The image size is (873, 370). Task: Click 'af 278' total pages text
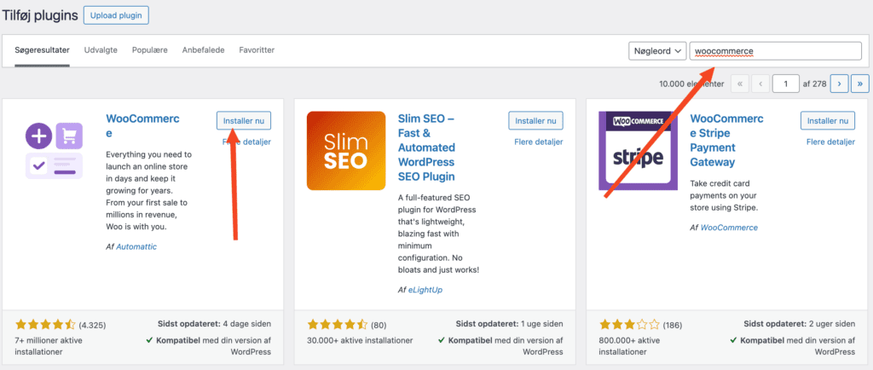(813, 84)
